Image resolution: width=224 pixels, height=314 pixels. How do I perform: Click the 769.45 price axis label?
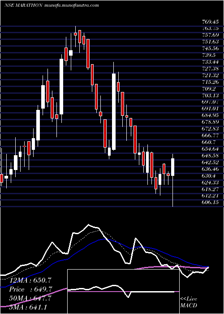click(x=210, y=22)
